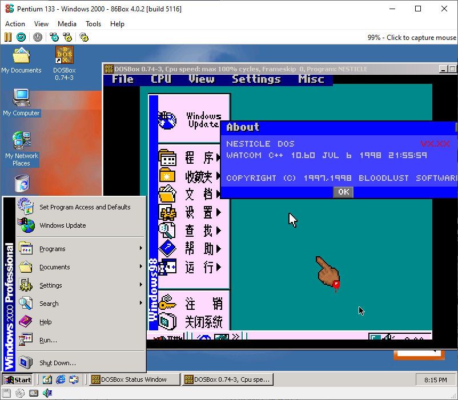Open the NESTICLE Misc menu

(311, 79)
